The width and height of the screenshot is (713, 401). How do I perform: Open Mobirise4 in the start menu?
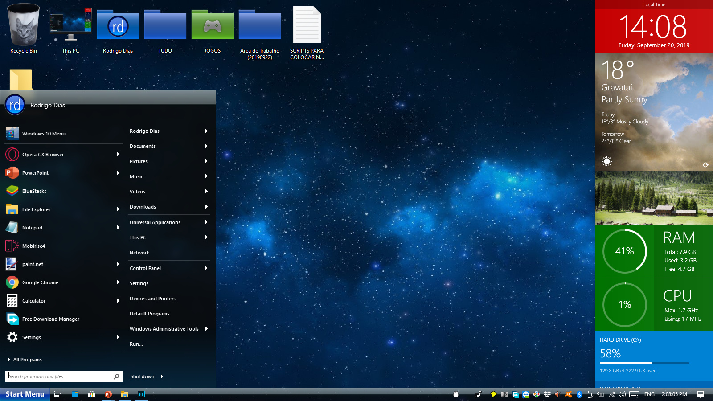(x=33, y=246)
